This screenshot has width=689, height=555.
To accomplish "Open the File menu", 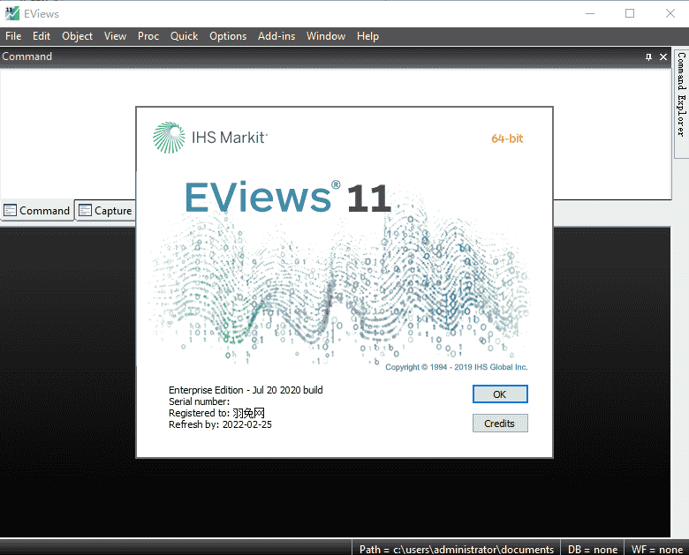I will [x=13, y=36].
